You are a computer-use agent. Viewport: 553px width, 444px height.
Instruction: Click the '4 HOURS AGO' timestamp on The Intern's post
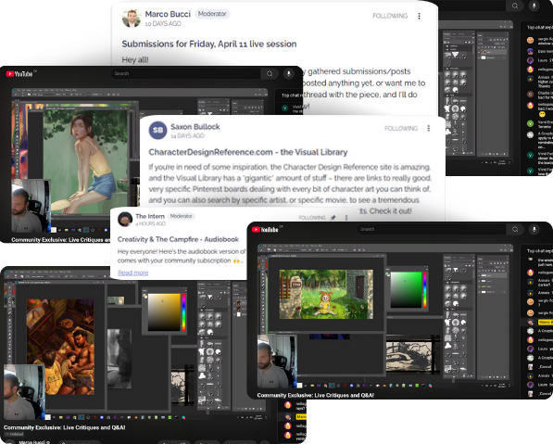(151, 223)
